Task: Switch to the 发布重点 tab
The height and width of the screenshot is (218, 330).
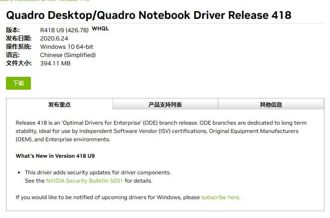Action: click(x=59, y=104)
